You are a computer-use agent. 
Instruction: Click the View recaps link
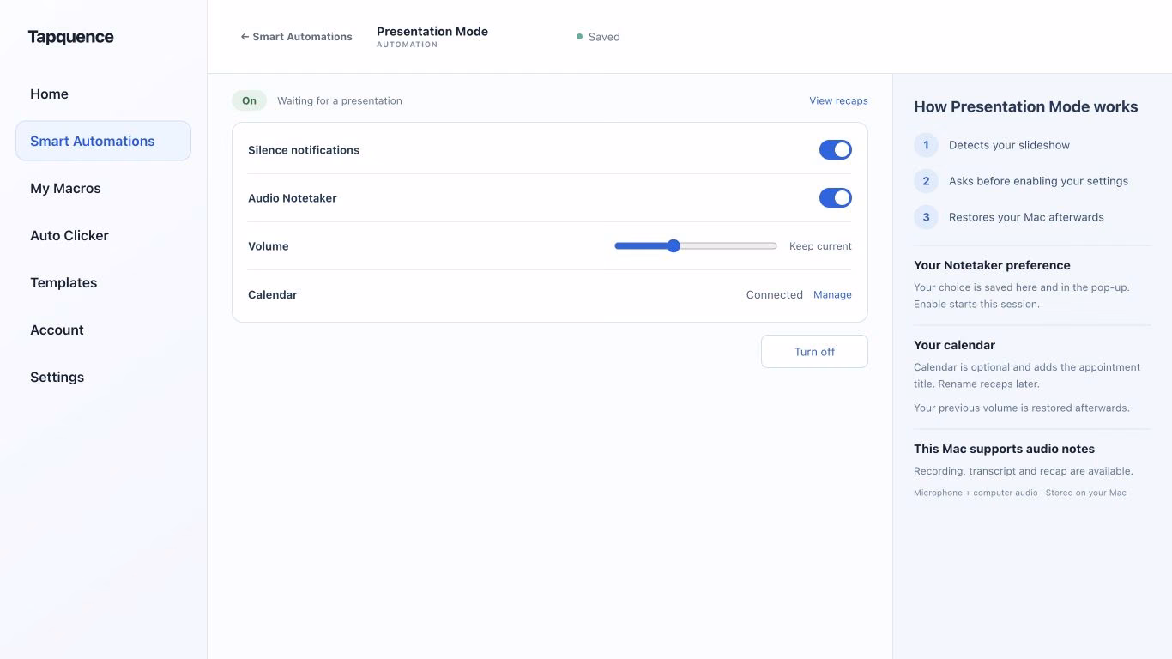838,100
